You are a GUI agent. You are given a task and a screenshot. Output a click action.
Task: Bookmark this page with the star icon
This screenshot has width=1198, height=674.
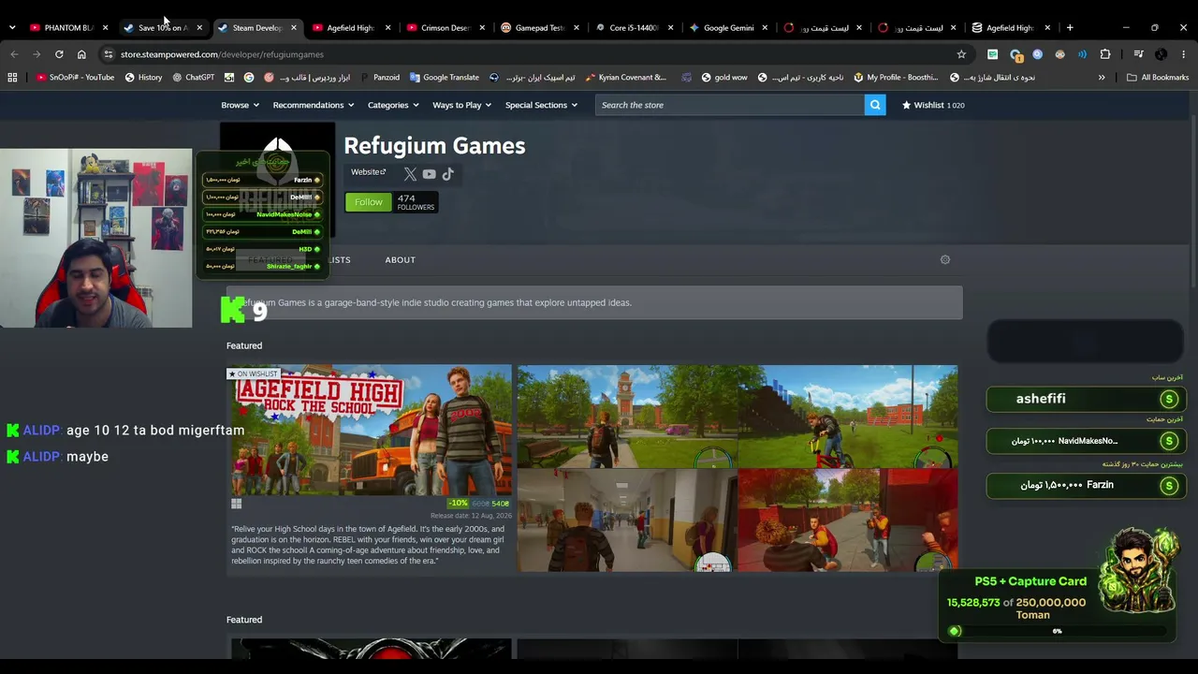961,54
